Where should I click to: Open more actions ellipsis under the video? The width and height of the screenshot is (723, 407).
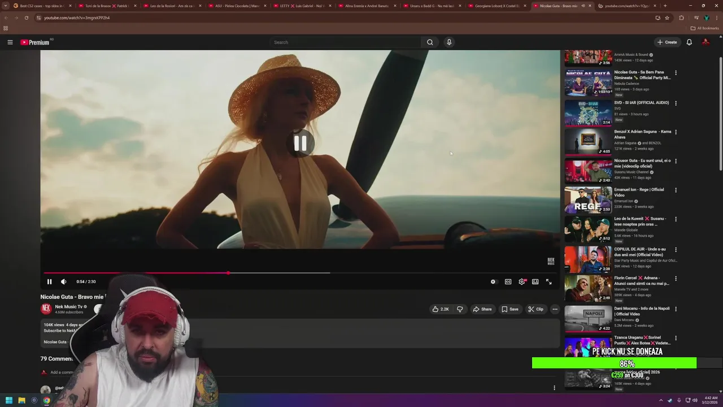tap(555, 309)
